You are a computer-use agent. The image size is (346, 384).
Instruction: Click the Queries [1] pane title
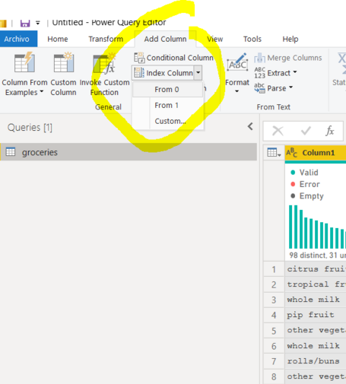(30, 128)
